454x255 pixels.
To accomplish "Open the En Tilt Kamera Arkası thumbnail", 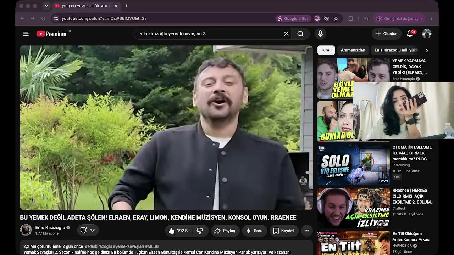I will click(354, 243).
